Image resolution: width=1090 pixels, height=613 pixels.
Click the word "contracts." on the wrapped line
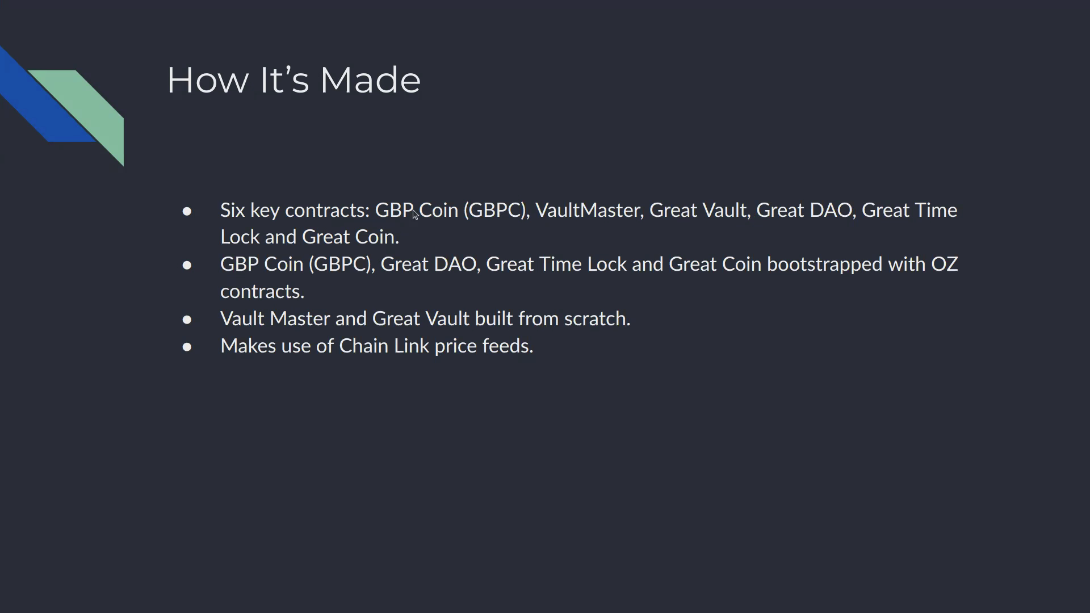[262, 292]
